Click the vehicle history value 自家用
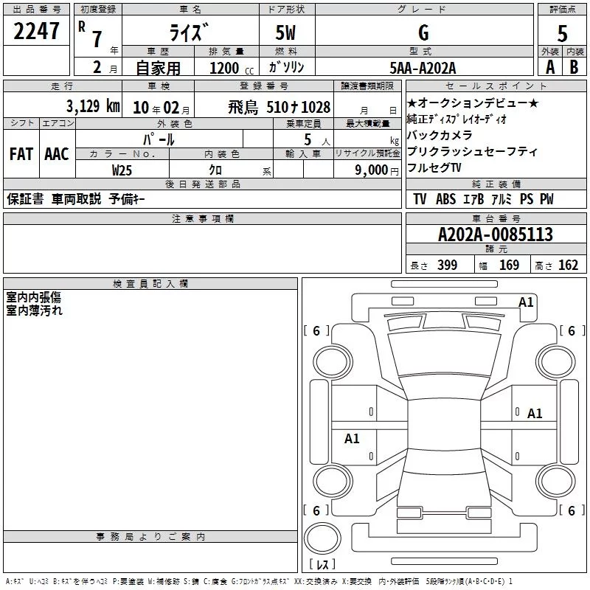The image size is (590, 590). point(158,68)
